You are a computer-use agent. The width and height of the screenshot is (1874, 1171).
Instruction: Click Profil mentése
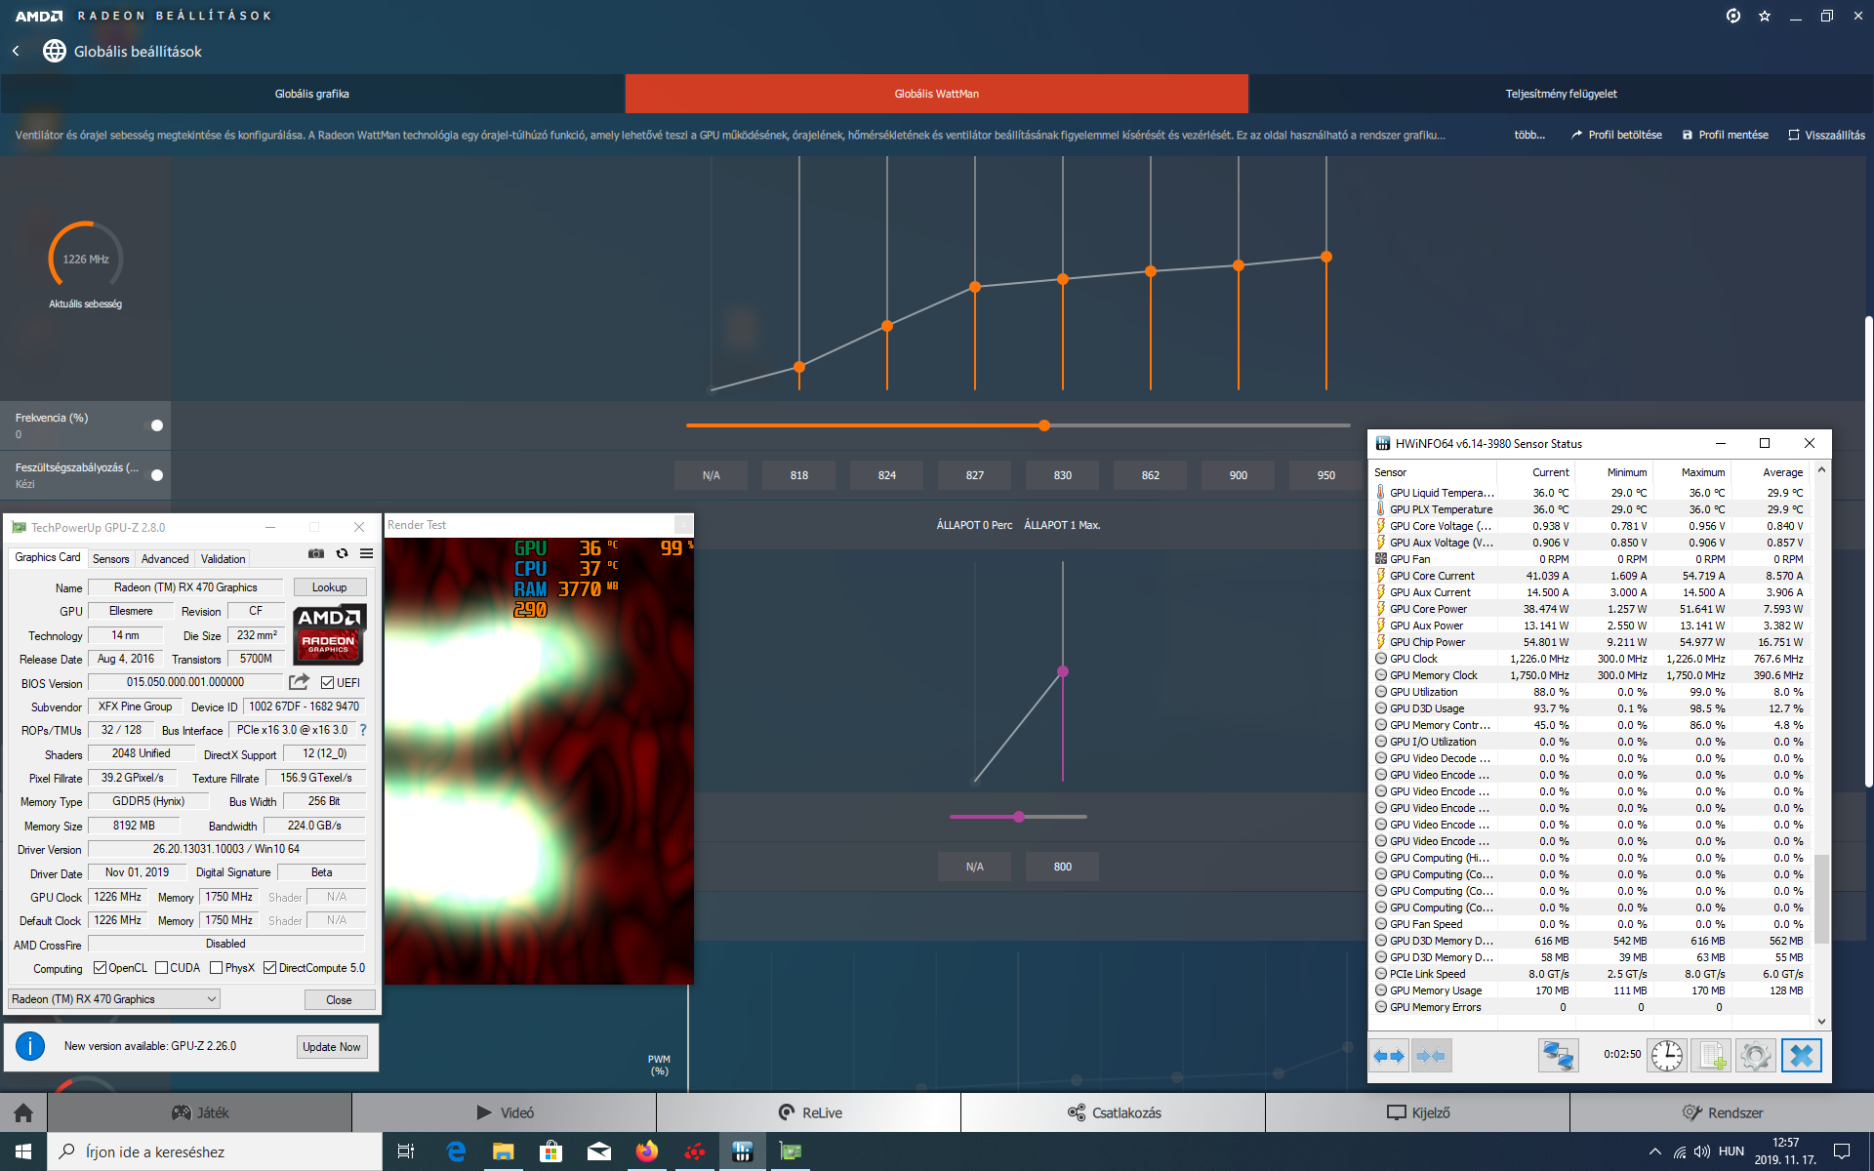click(1726, 135)
